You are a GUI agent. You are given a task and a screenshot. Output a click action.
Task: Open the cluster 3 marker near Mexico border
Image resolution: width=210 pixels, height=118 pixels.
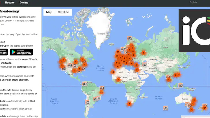click(74, 71)
